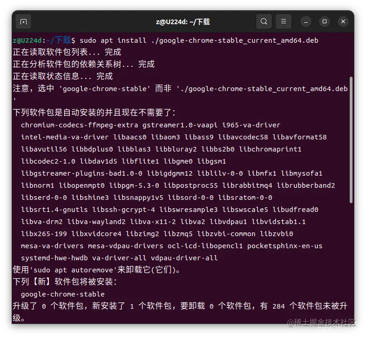This screenshot has width=366, height=337.
Task: Click the package 'mesa-va-drivers'
Action: click(52, 246)
